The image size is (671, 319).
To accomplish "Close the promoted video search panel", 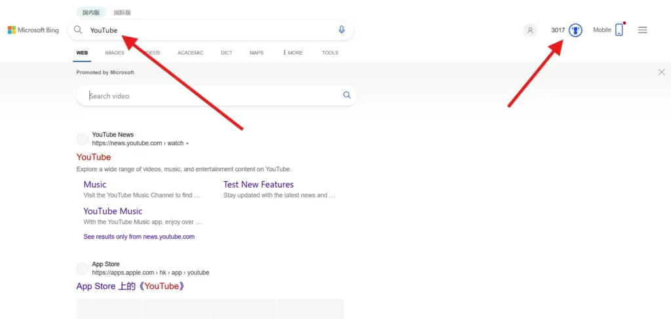I will pos(661,72).
